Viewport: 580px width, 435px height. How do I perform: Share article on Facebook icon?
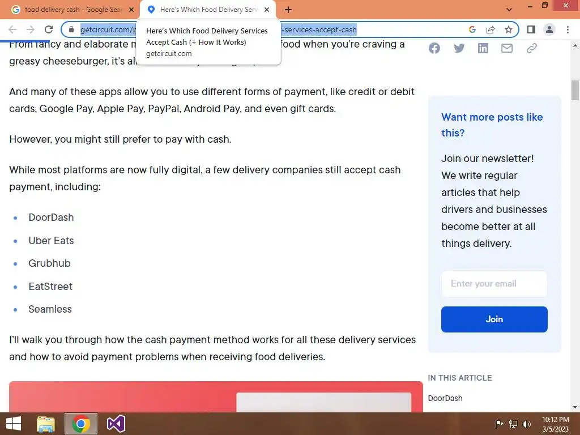[434, 48]
